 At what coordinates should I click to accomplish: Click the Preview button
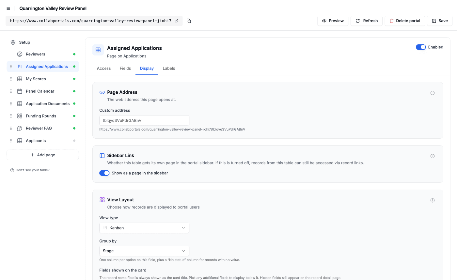tap(333, 21)
